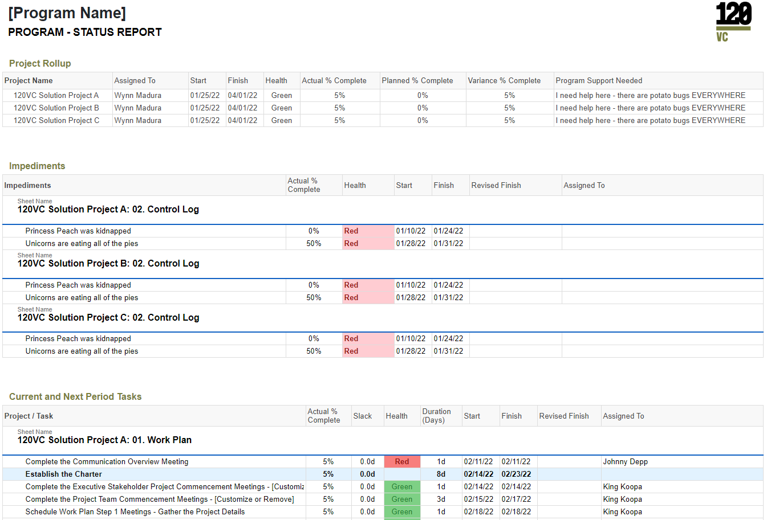Viewport: 767px width, 520px height.
Task: Open 120VC Solution Project B rollup row
Action: 383,108
